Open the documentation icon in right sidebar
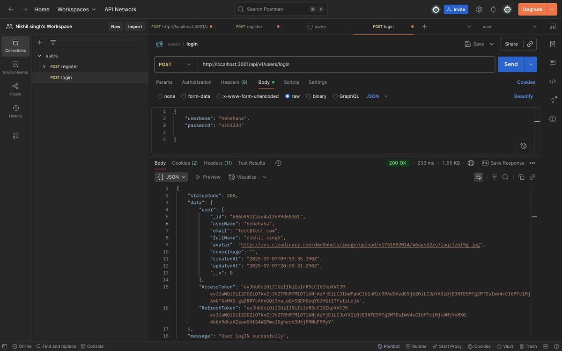 (x=553, y=44)
